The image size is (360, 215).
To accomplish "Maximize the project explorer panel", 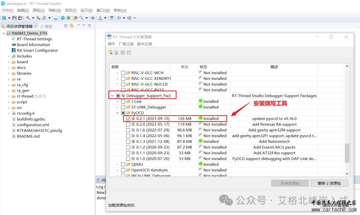I will 90,25.
